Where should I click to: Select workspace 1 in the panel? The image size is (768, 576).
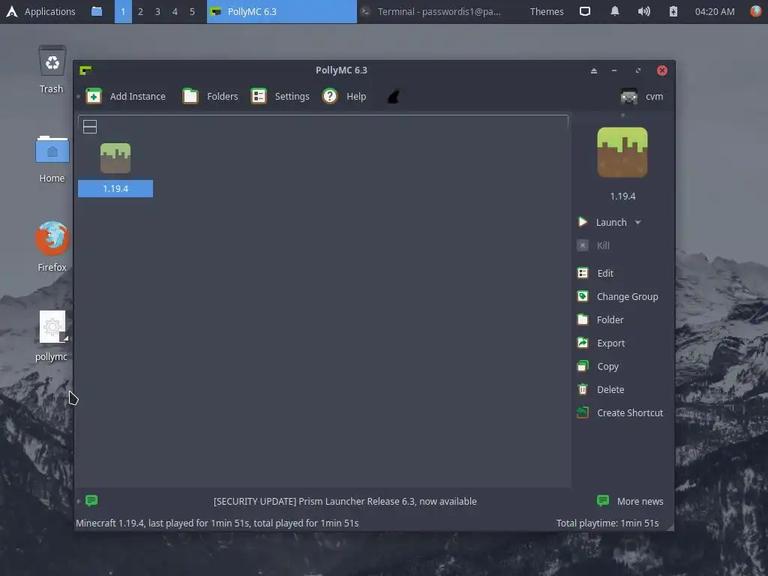123,12
